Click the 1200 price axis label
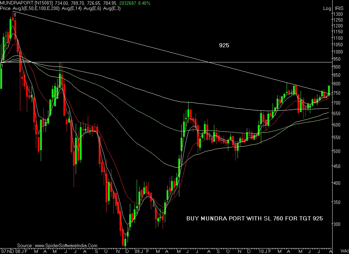Screen dimensions: 349x254 pos(338,26)
